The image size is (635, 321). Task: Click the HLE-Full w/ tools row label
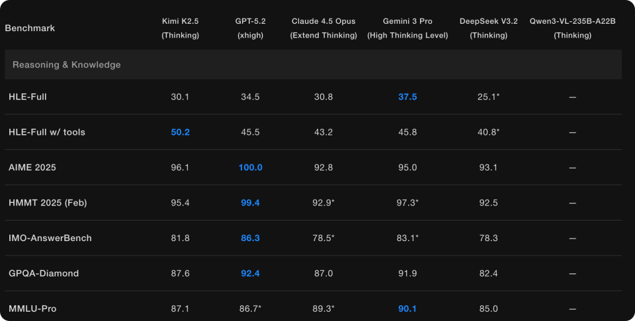pos(47,132)
